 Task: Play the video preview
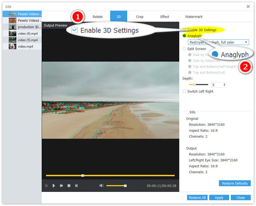point(54,186)
